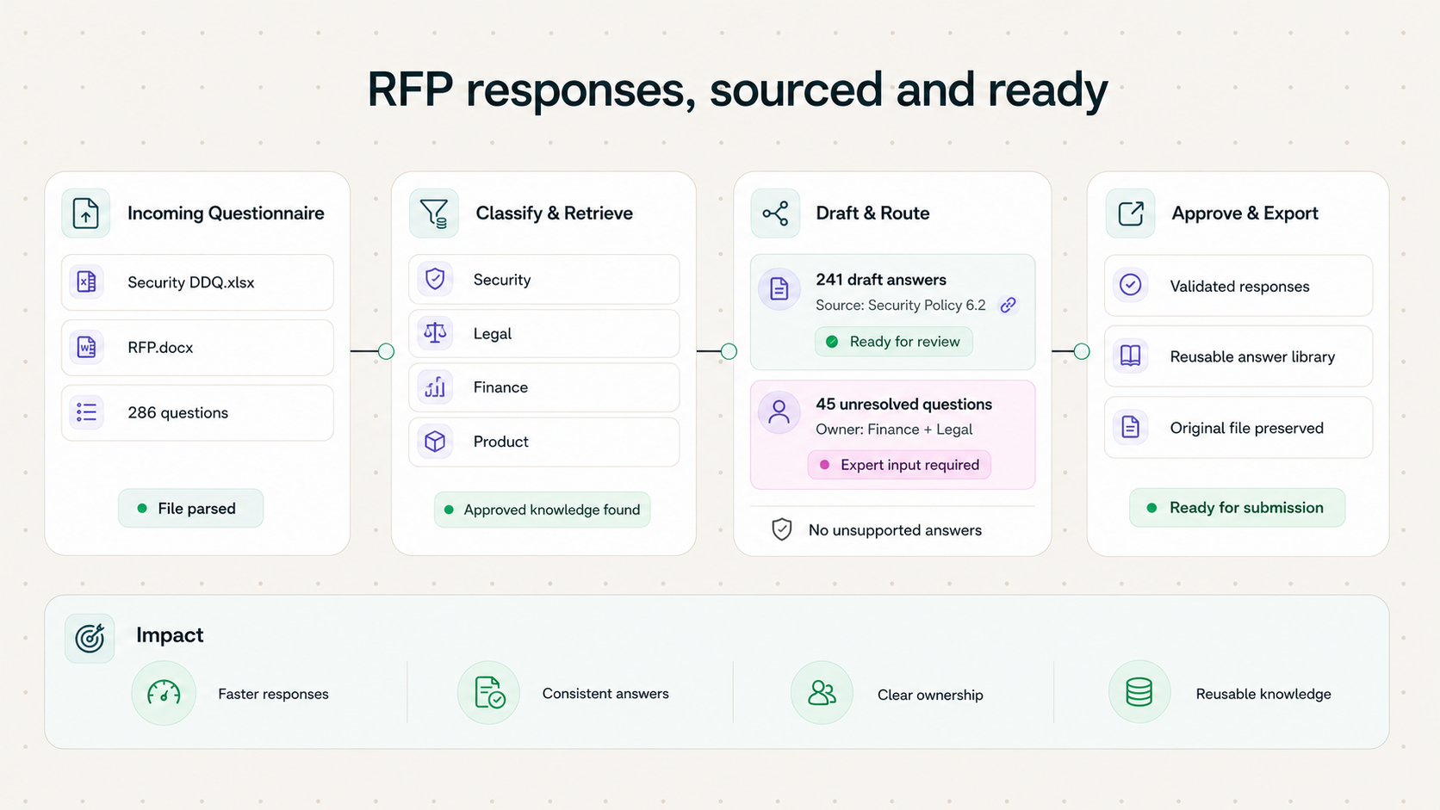Click the No unsupported answers label
The height and width of the screenshot is (810, 1440).
895,530
